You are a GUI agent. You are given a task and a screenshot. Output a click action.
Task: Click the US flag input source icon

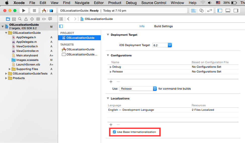point(218,3)
